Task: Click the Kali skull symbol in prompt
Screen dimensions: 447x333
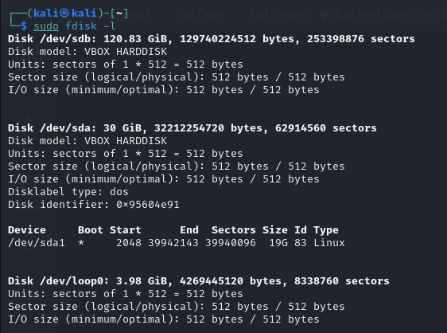Action: click(x=64, y=13)
